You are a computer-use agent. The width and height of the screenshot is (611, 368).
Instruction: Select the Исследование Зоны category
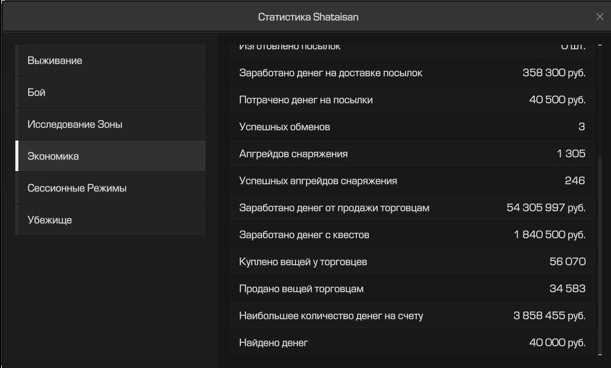pos(110,125)
